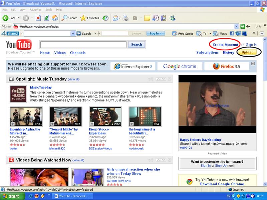Click the Facebook icon in 4shared toolbar

232,34
